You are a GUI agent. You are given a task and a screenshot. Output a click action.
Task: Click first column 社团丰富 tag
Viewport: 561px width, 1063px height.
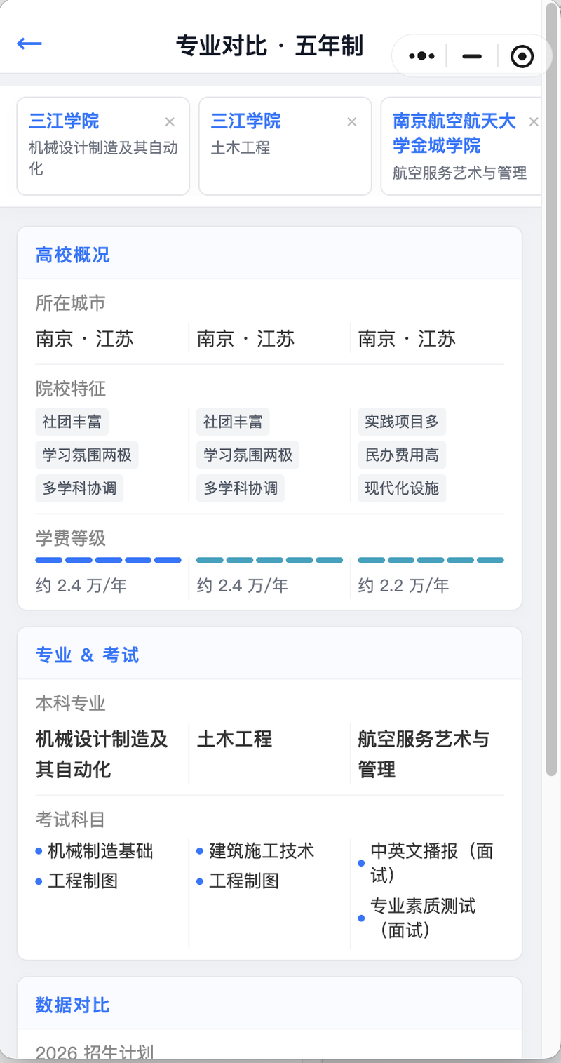click(72, 422)
